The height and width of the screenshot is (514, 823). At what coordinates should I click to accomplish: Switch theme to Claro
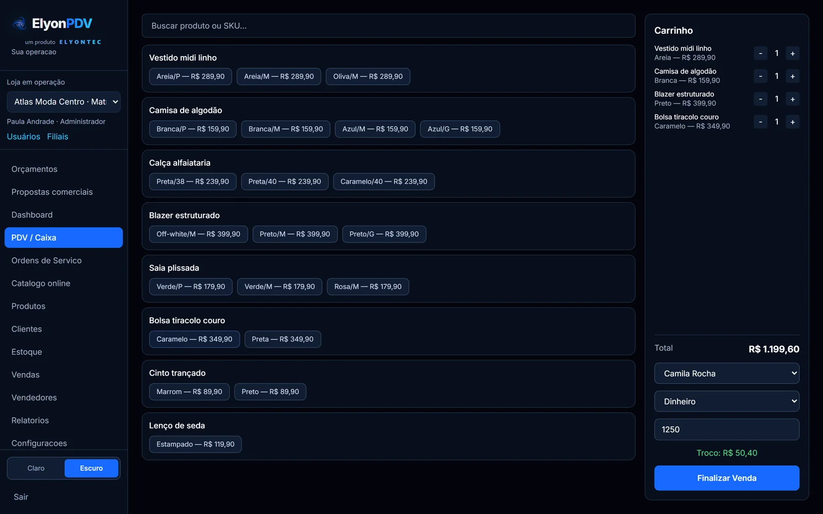pyautogui.click(x=36, y=468)
